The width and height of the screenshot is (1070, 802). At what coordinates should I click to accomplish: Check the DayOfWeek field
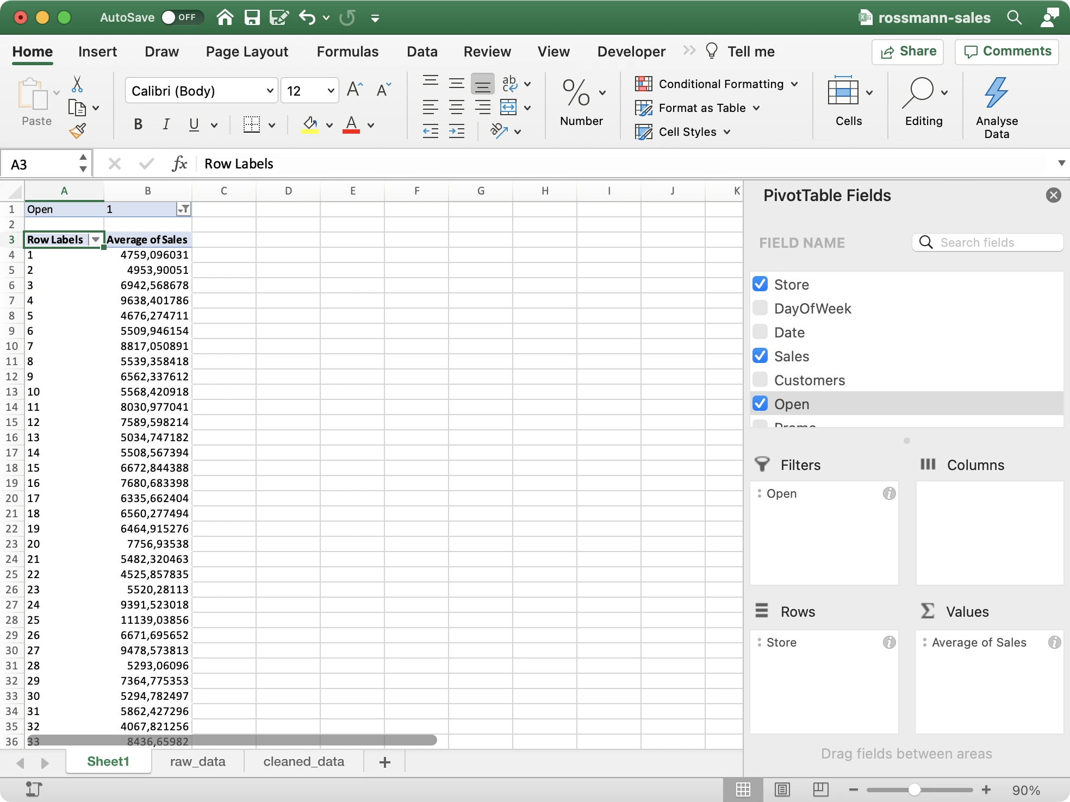click(760, 308)
